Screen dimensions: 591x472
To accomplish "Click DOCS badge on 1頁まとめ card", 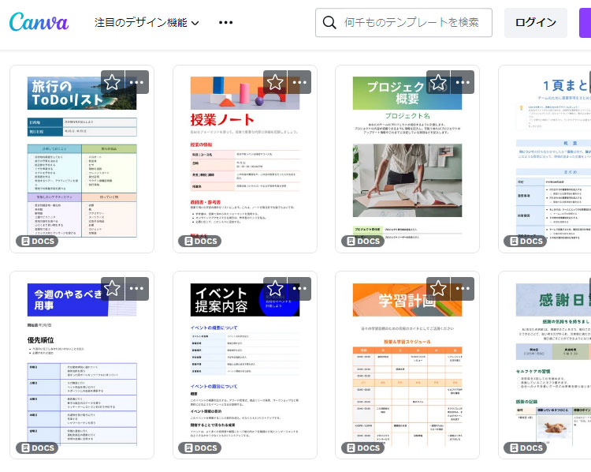I will point(526,242).
